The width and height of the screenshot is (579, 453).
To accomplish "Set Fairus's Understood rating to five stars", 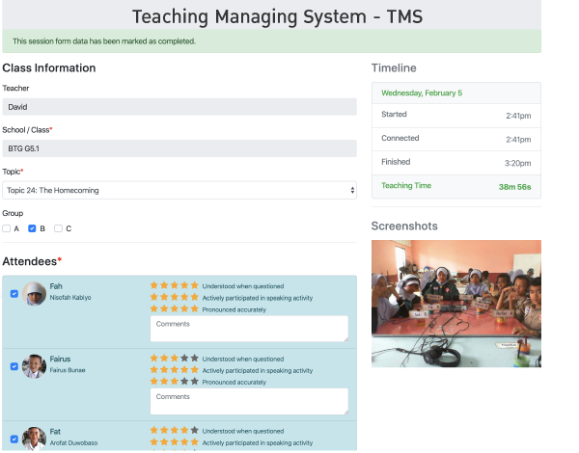I will (x=195, y=359).
